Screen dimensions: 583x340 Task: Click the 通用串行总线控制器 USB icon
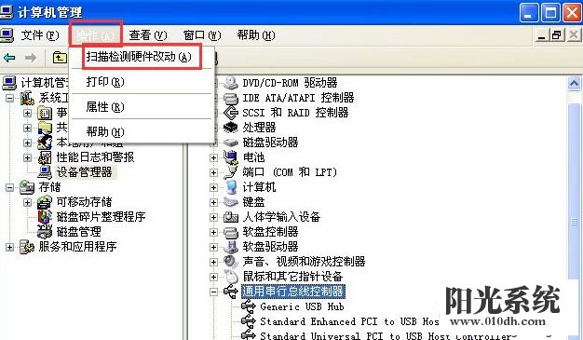(x=231, y=292)
